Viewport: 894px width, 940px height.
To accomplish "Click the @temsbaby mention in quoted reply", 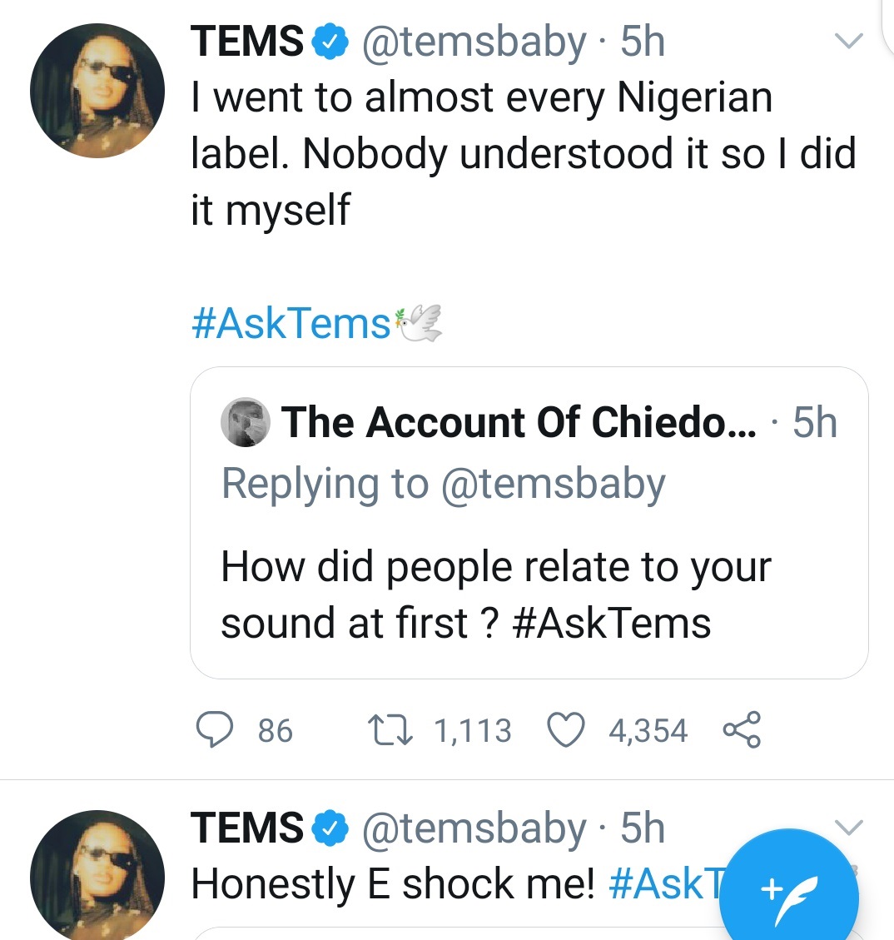I will click(553, 484).
